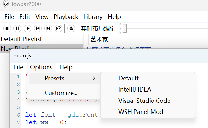The image size is (208, 128).
Task: Pick the WSH Panel Mod preset
Action: pos(141,112)
